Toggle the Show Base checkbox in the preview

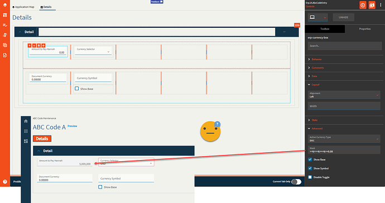pos(100,187)
